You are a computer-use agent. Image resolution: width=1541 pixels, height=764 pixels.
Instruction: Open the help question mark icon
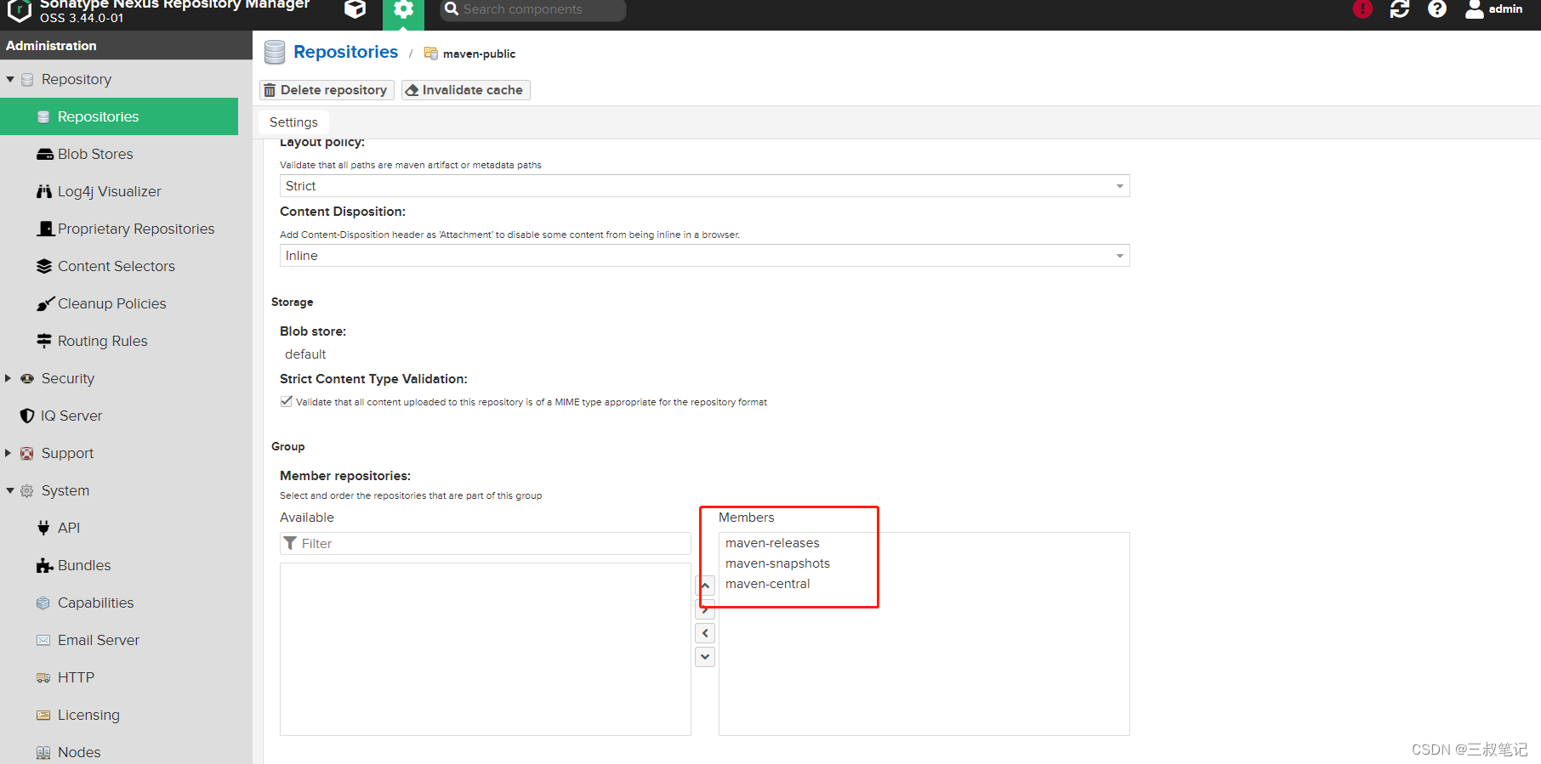pos(1437,9)
